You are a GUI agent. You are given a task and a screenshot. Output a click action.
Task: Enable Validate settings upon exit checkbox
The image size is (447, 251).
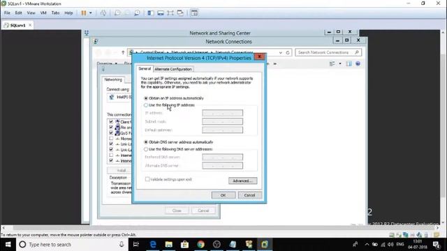(147, 179)
